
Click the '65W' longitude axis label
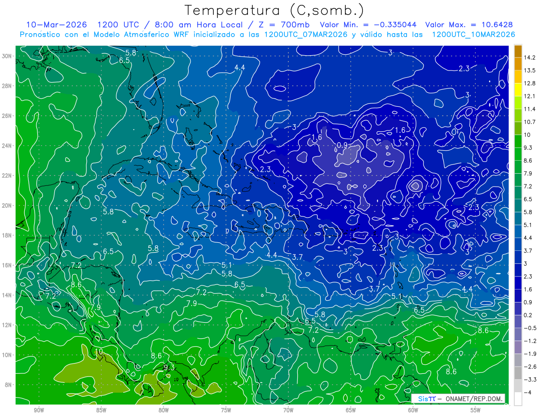click(351, 410)
